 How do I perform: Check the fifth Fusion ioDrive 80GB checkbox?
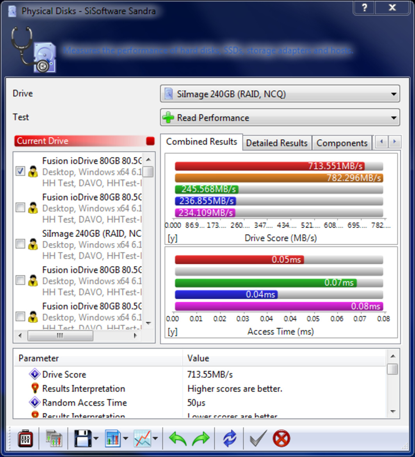click(20, 317)
